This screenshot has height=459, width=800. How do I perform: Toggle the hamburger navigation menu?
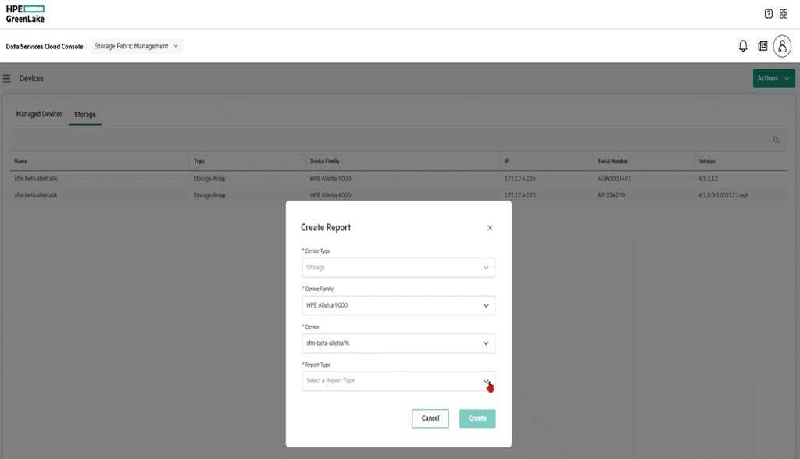(x=6, y=79)
